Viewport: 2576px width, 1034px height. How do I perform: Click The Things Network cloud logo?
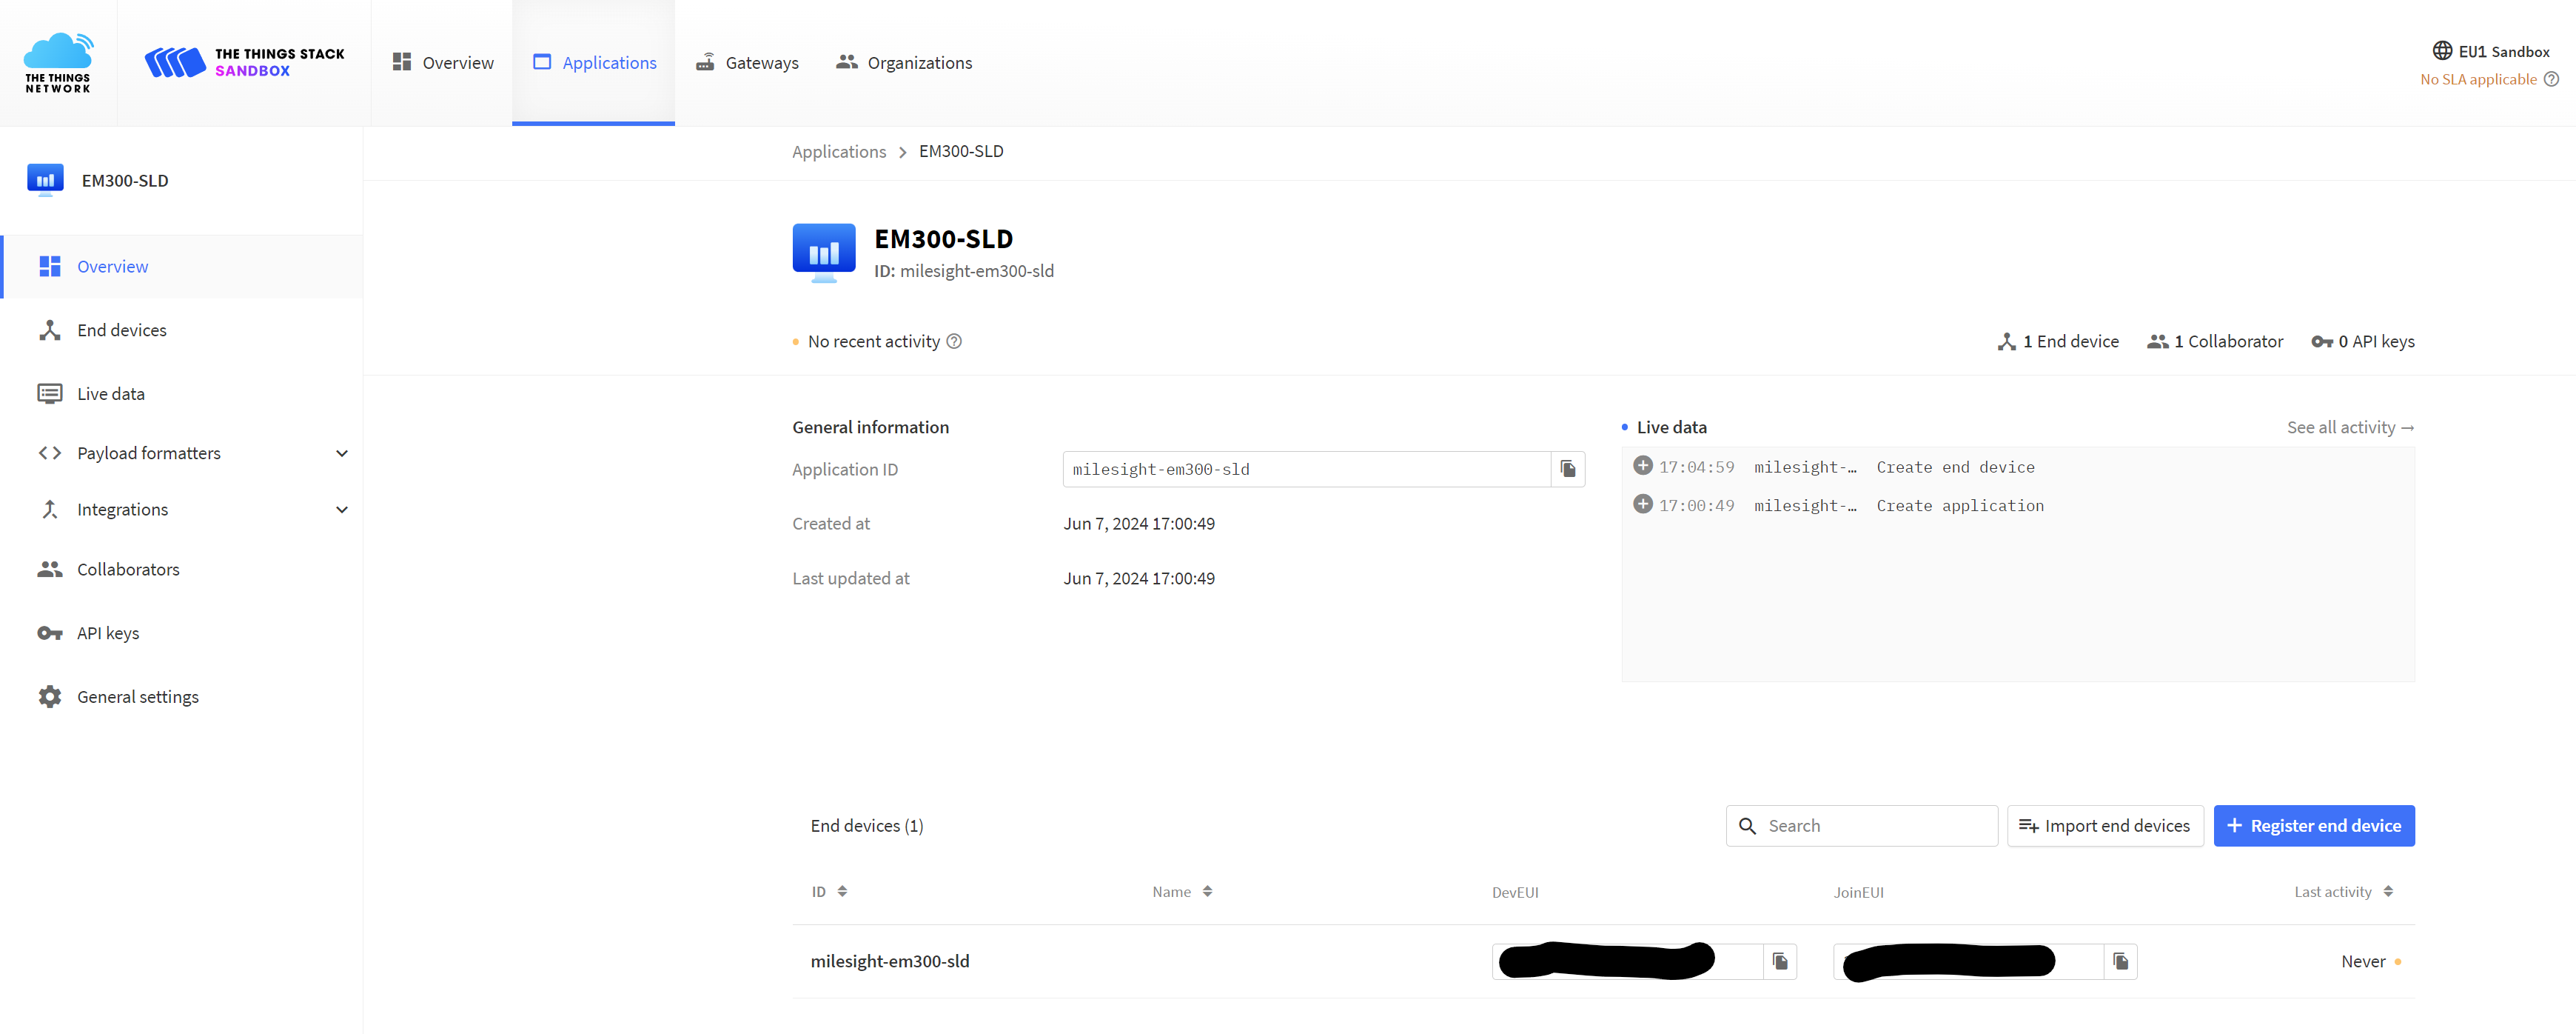point(58,62)
